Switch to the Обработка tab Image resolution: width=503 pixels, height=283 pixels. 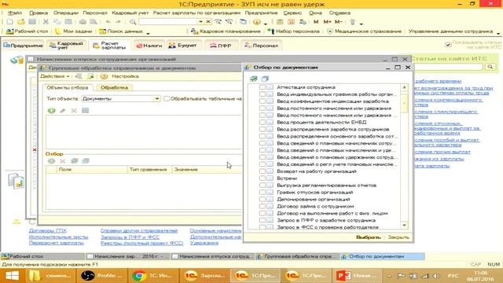(x=114, y=87)
